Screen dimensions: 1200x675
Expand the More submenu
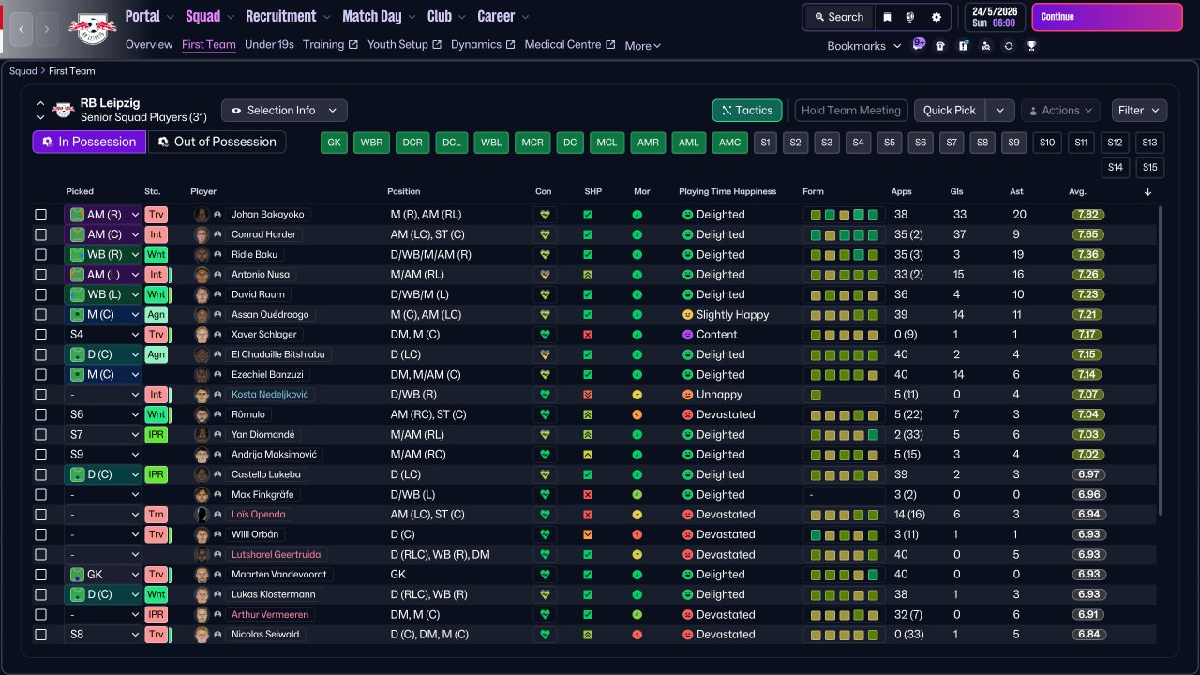click(x=643, y=46)
